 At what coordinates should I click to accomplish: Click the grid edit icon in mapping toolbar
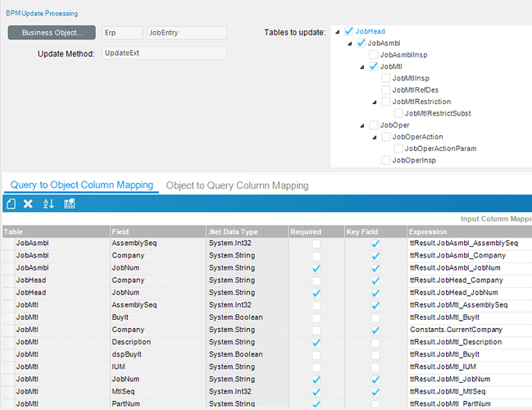tap(70, 203)
